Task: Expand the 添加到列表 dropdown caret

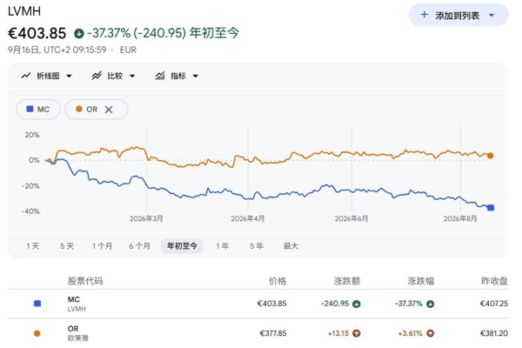Action: (492, 15)
